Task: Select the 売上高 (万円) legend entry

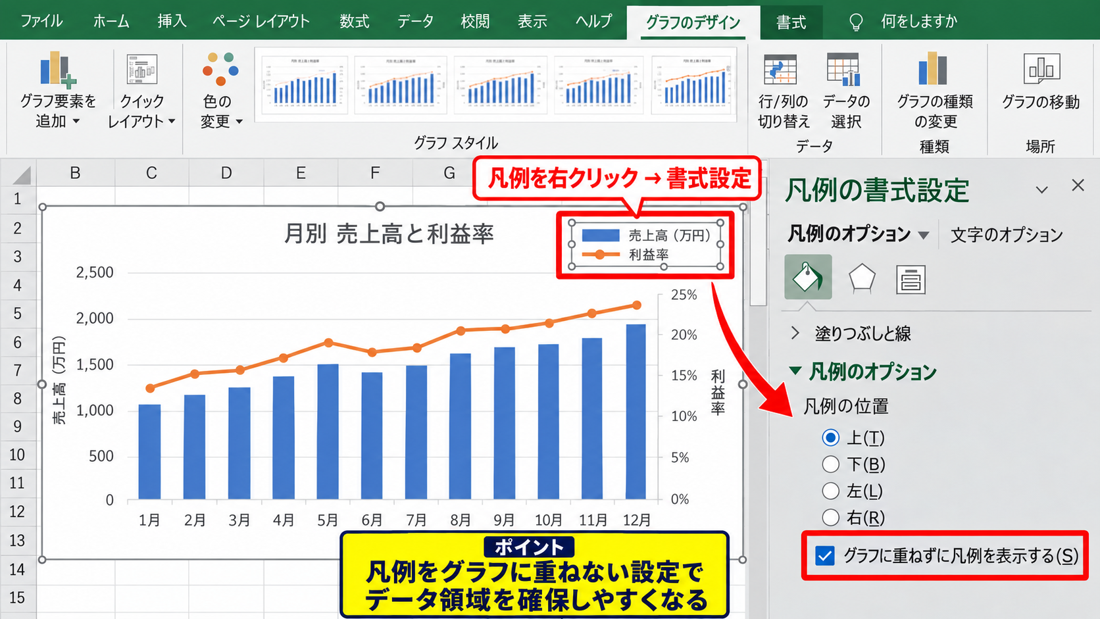Action: point(646,235)
